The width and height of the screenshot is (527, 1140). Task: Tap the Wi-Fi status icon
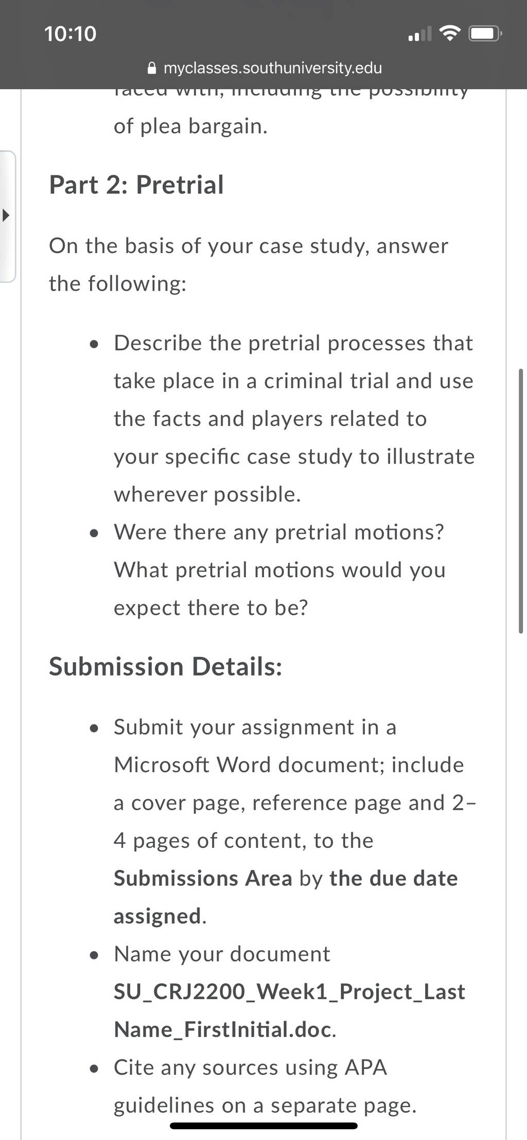coord(450,34)
